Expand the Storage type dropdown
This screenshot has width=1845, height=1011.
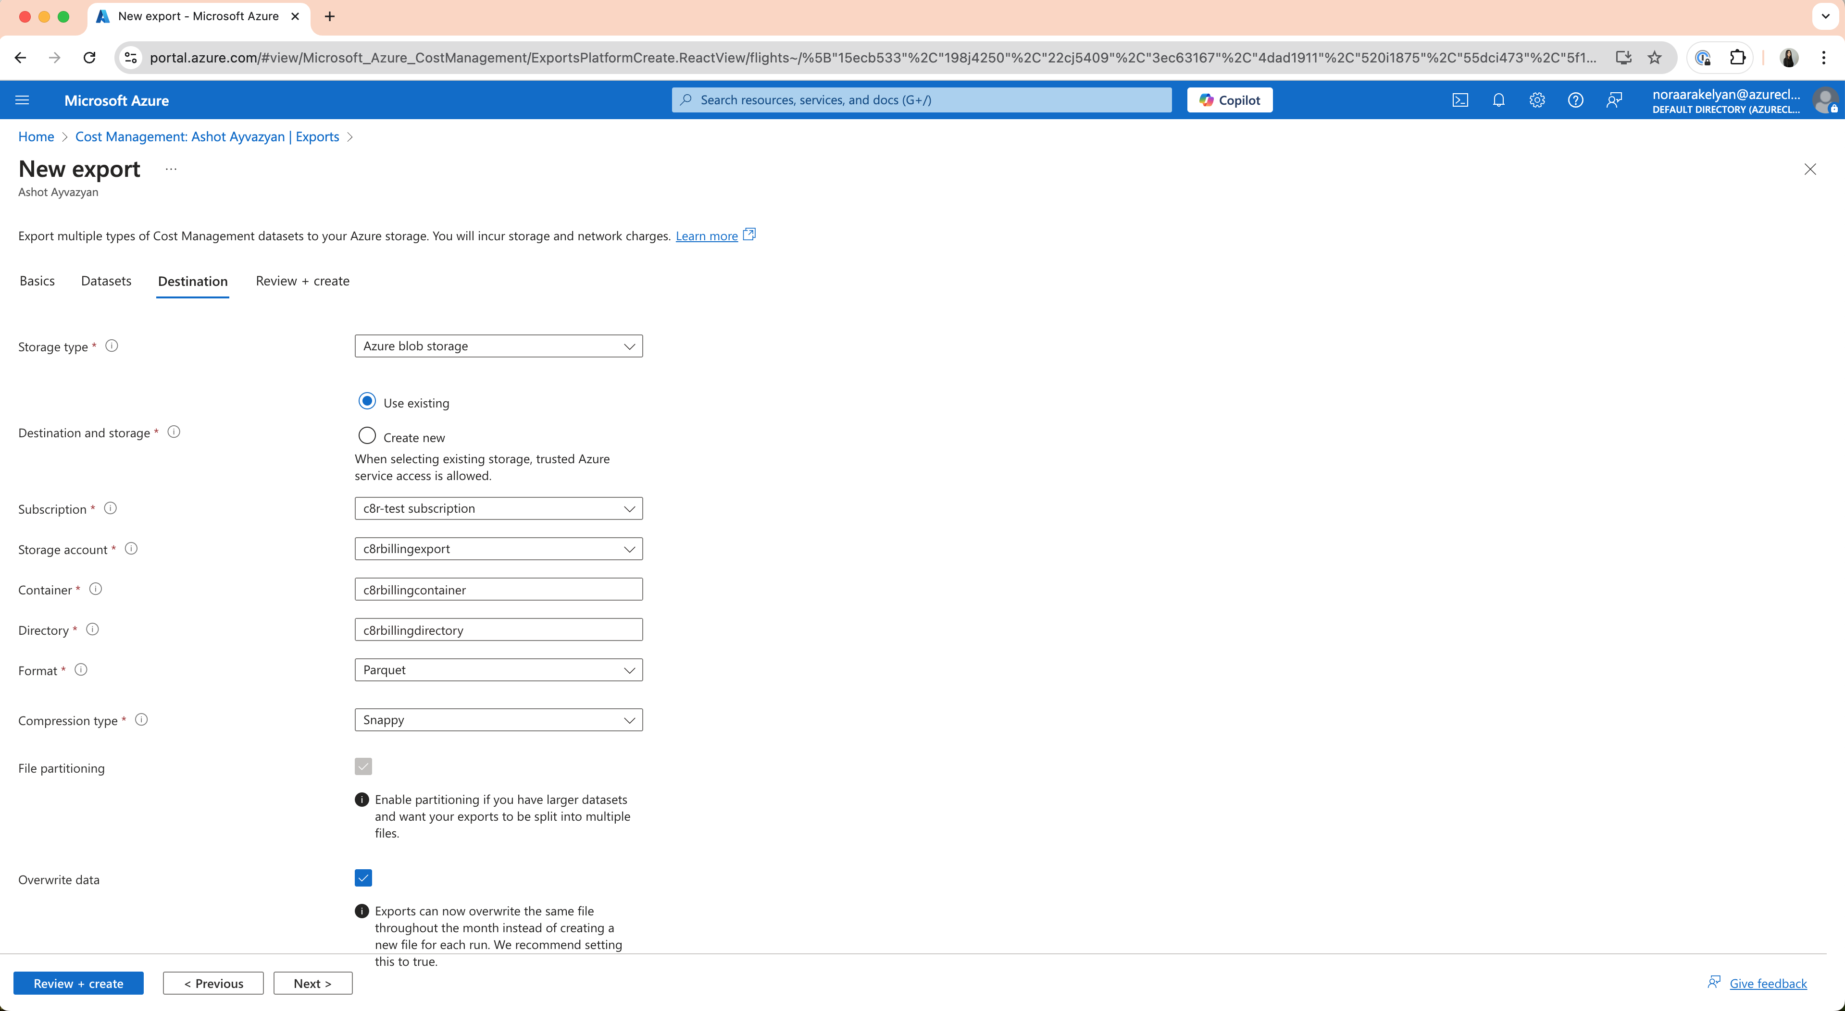tap(499, 346)
